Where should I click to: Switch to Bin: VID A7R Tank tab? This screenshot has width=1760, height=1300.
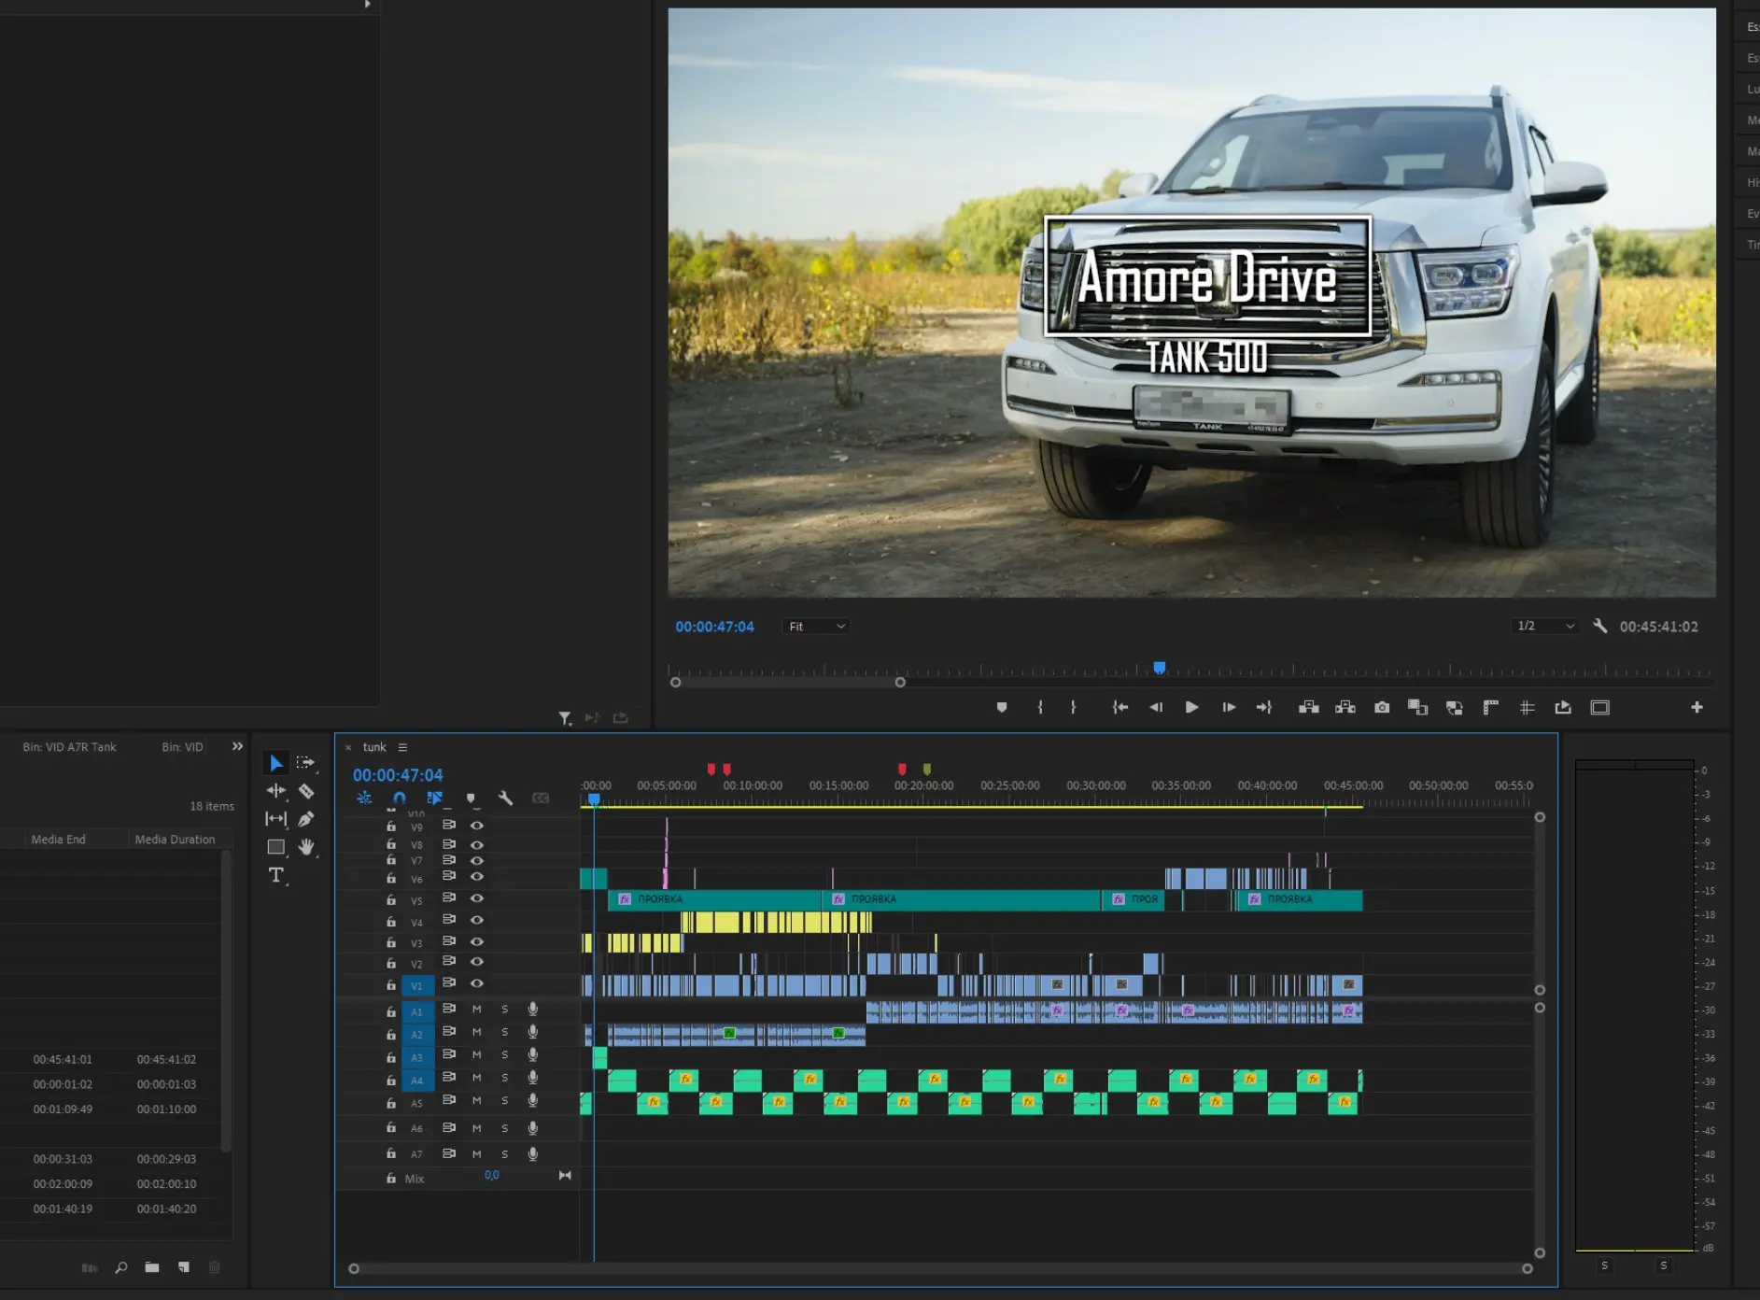click(70, 747)
